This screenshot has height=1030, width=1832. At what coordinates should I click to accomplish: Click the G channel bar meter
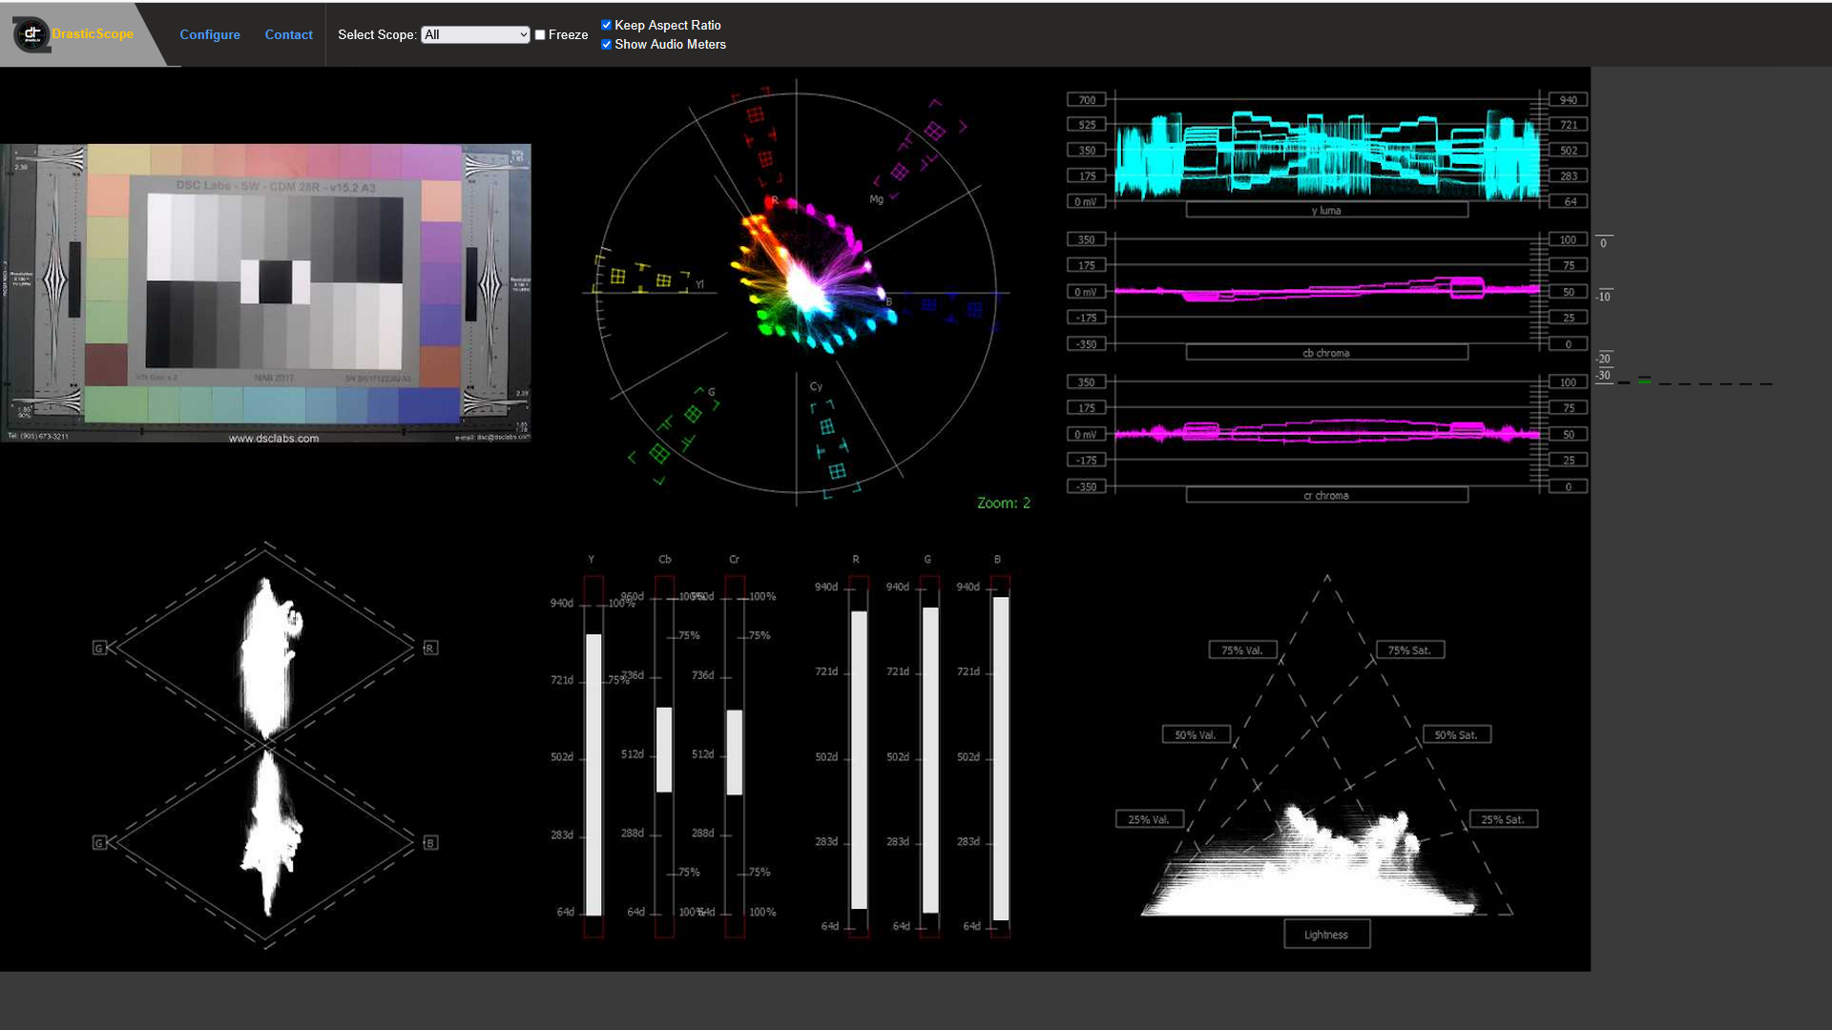coord(930,756)
